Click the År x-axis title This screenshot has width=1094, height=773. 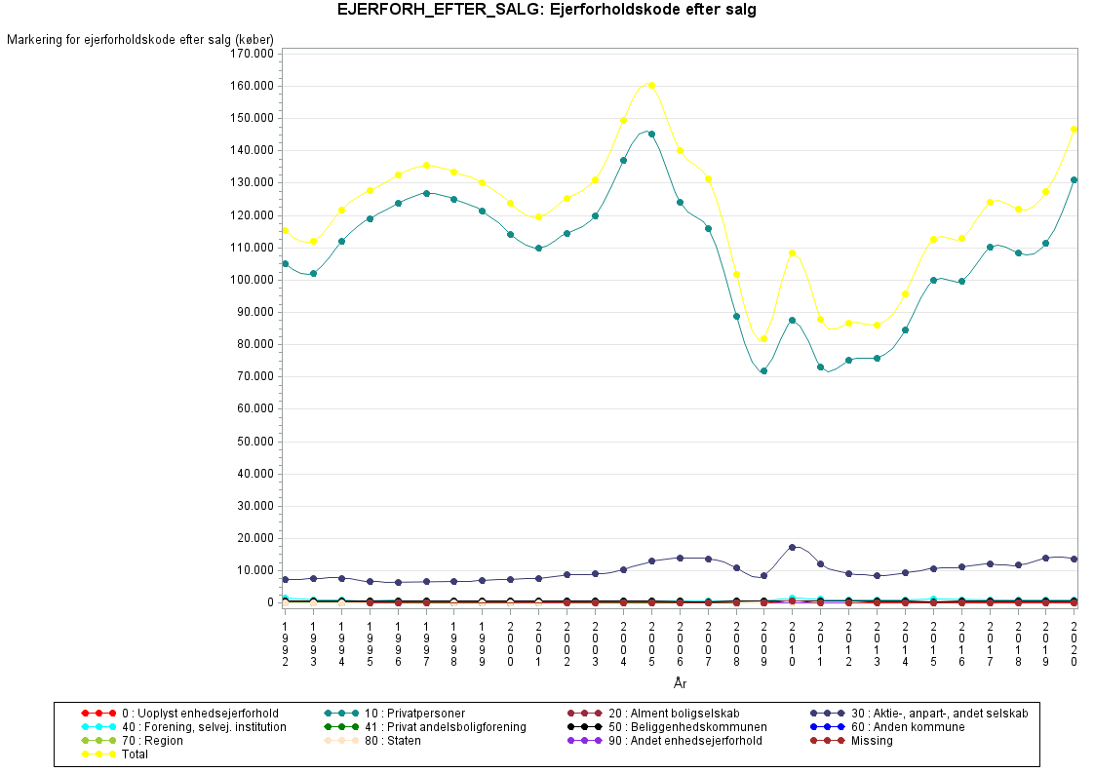(680, 685)
